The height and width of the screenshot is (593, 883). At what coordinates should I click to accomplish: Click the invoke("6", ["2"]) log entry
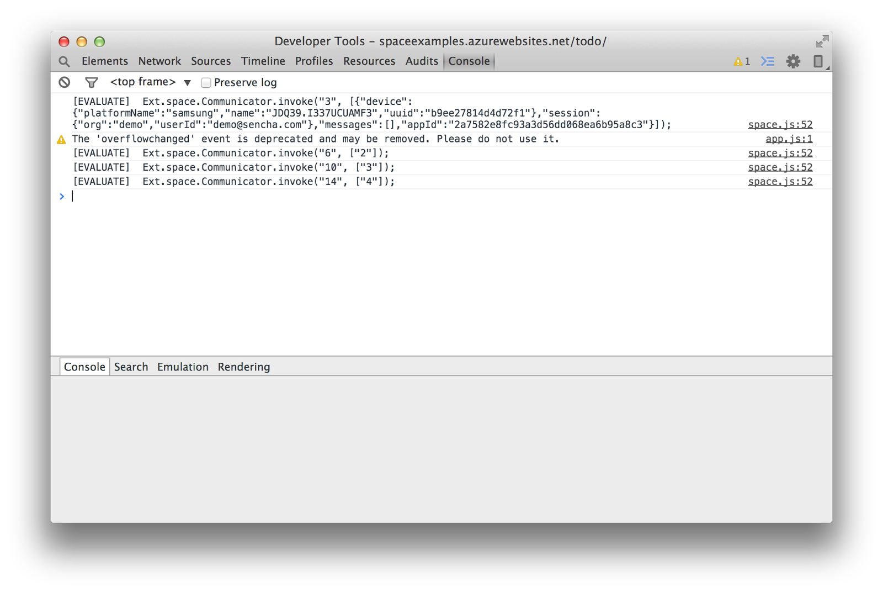click(231, 153)
